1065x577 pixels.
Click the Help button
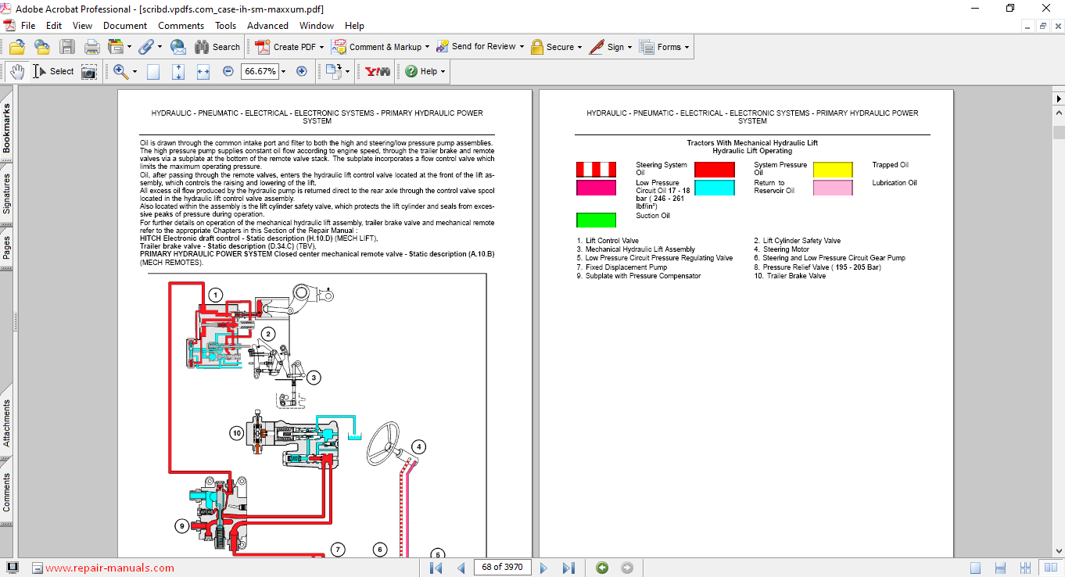coord(423,71)
